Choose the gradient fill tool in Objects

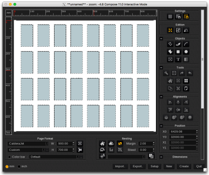(186, 59)
